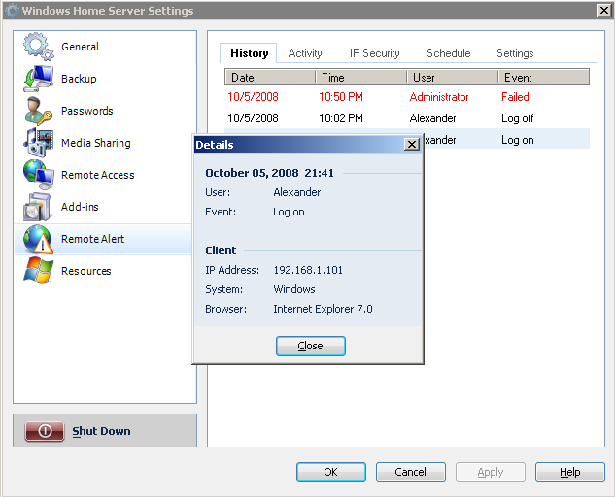Open the General settings category
This screenshot has height=497, width=615.
pos(80,47)
